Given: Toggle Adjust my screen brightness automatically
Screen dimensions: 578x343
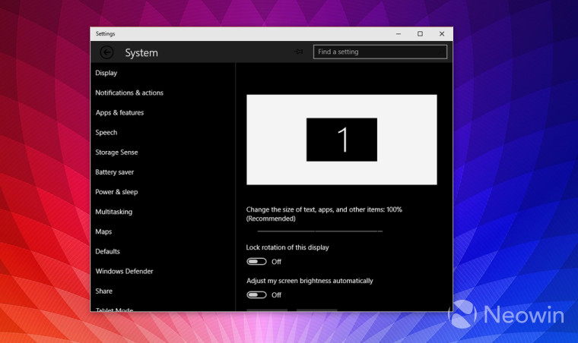Looking at the screenshot, I should coord(256,295).
